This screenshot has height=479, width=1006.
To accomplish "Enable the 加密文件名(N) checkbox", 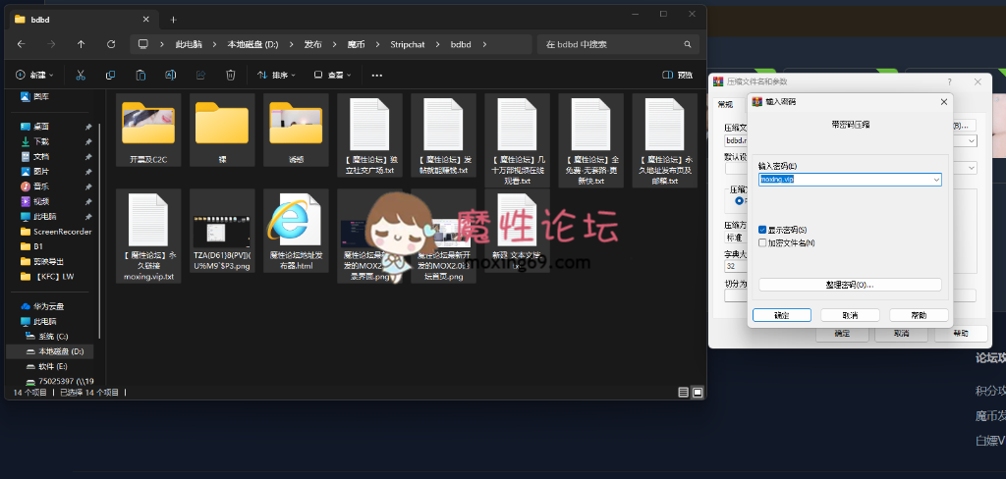I will point(762,243).
